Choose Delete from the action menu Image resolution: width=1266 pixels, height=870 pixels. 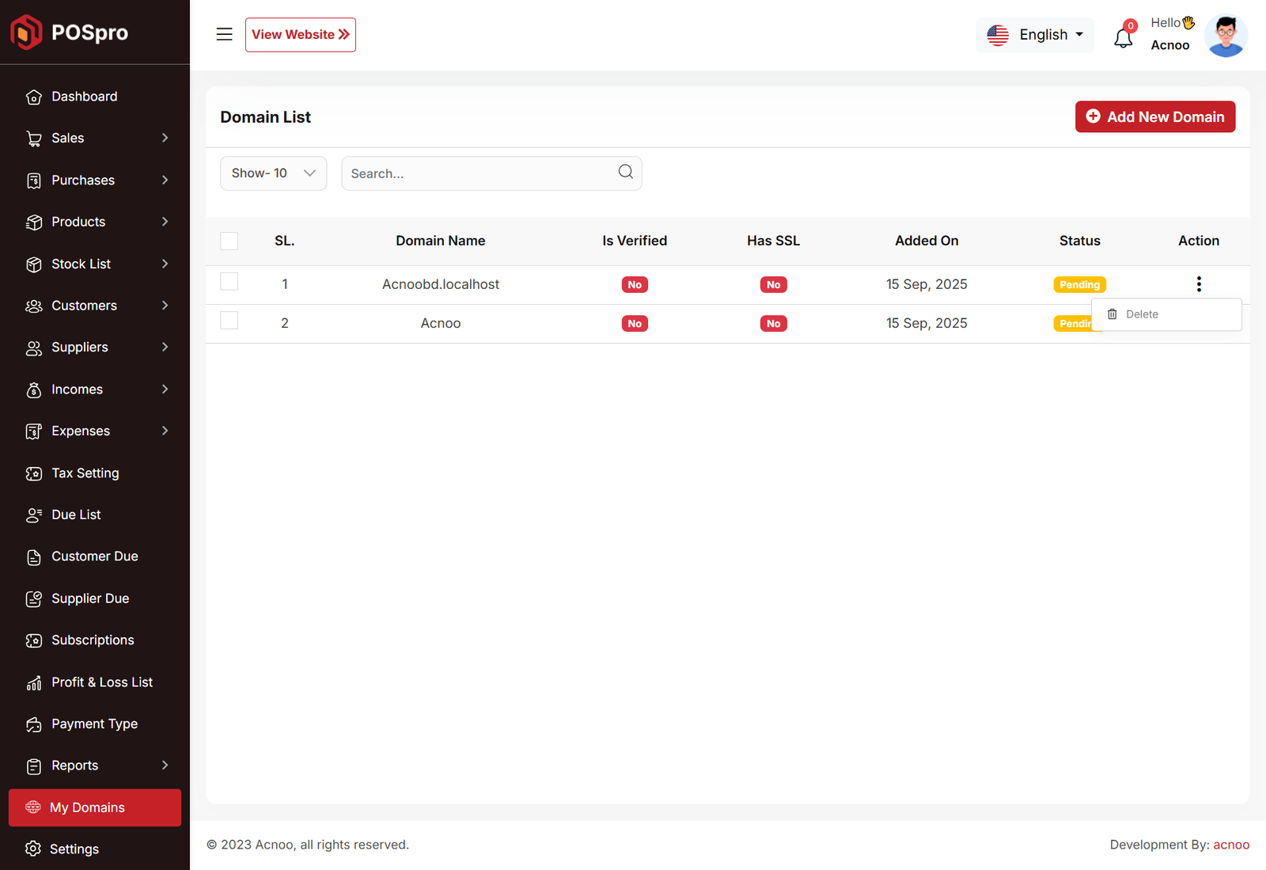click(1141, 314)
